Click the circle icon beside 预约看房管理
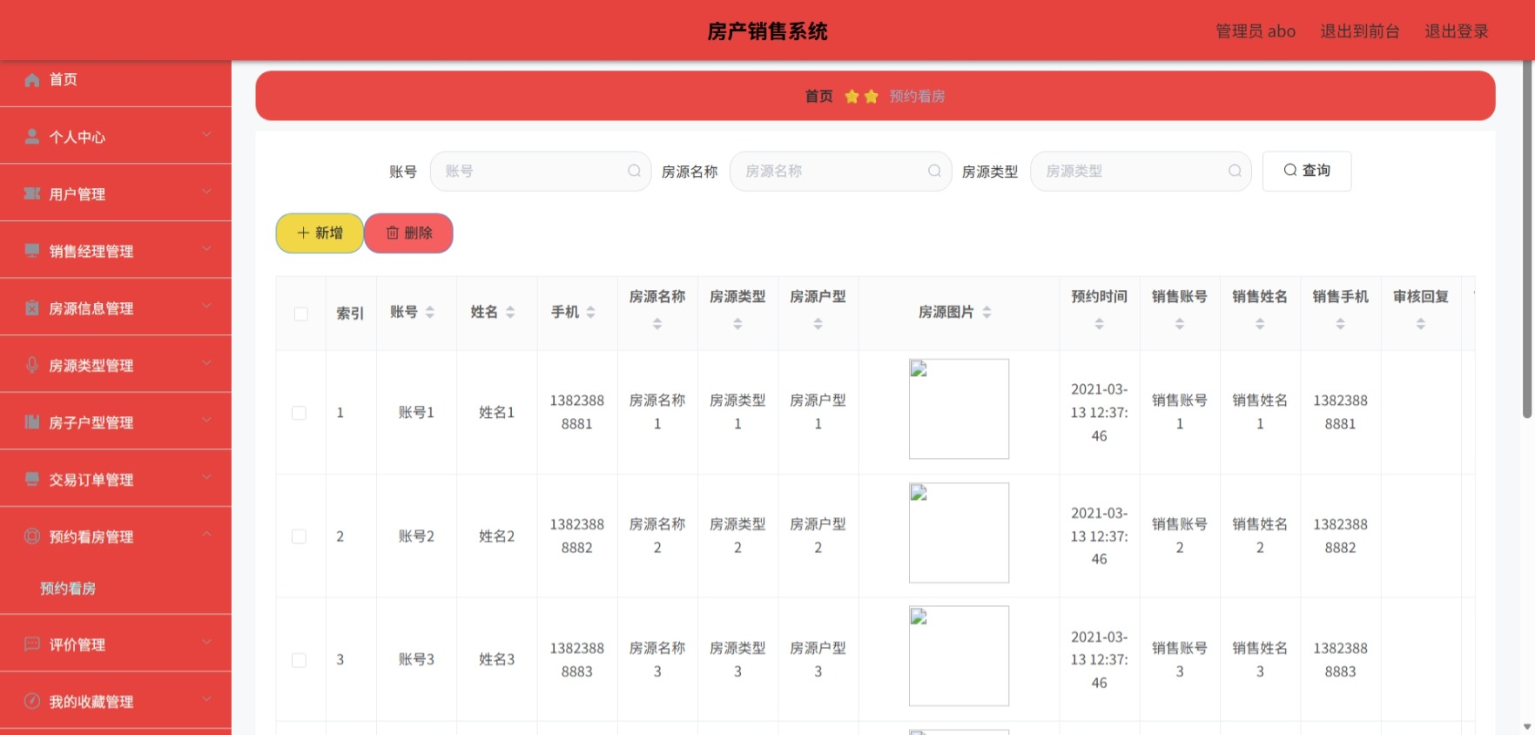Screen dimensions: 1535x735 [x=32, y=536]
